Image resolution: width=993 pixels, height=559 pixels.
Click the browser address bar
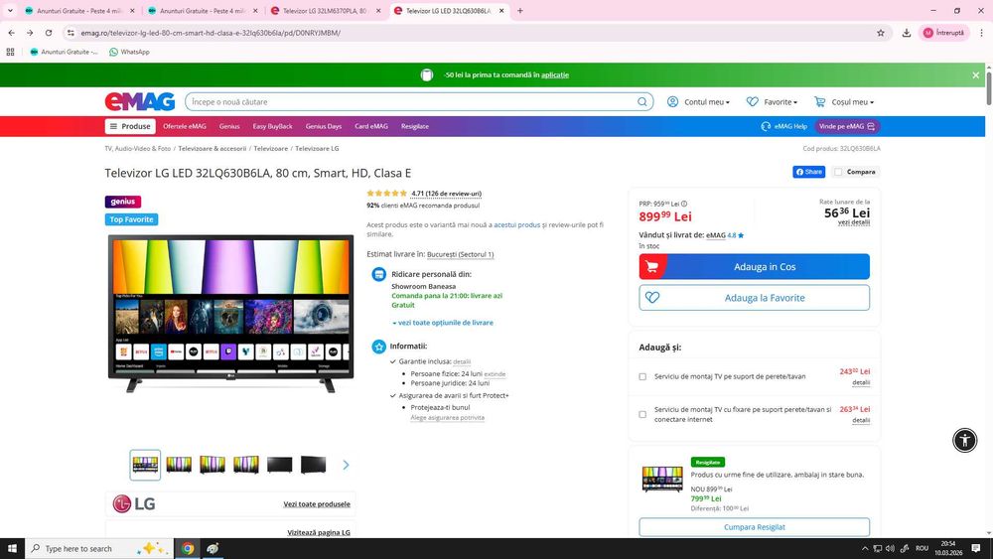[475, 33]
